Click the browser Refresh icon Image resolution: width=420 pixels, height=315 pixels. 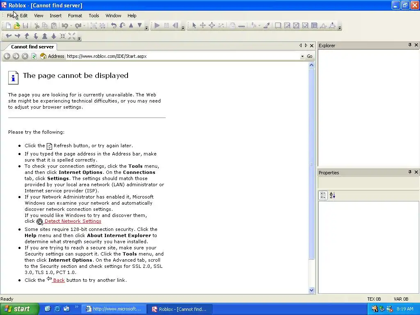pos(34,56)
